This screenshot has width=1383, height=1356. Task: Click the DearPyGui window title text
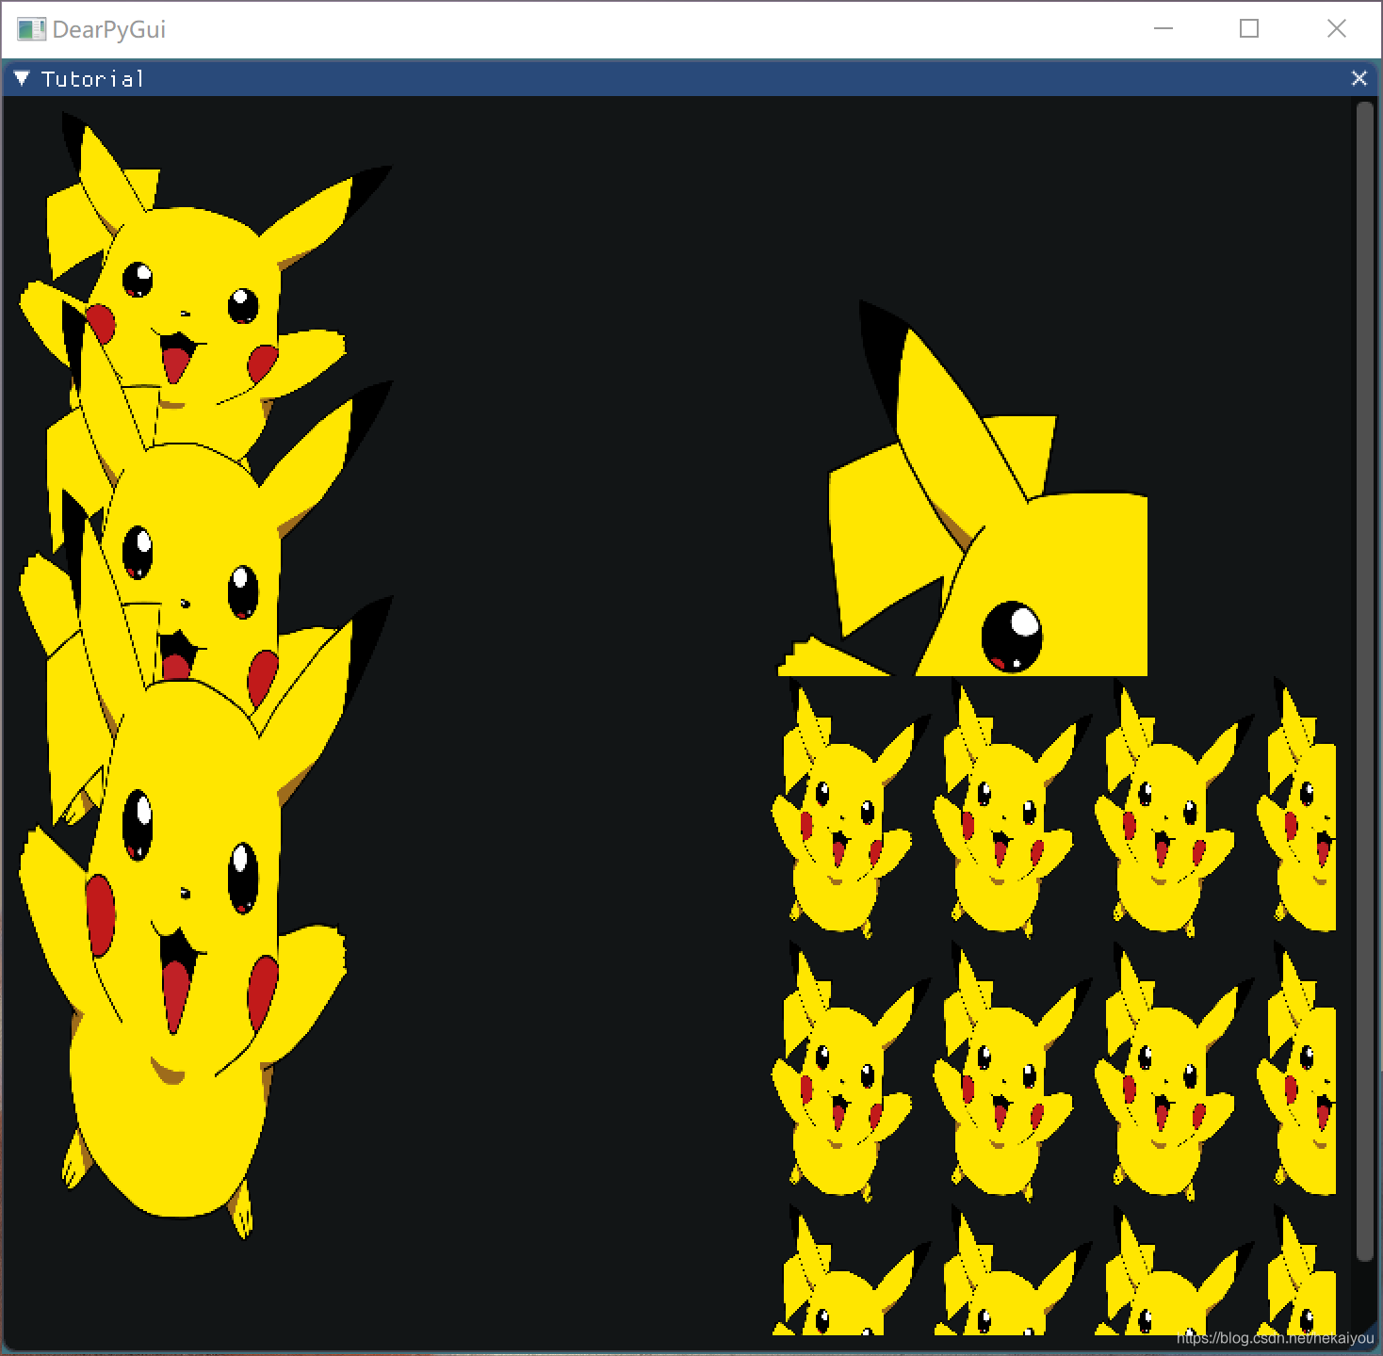pos(109,29)
